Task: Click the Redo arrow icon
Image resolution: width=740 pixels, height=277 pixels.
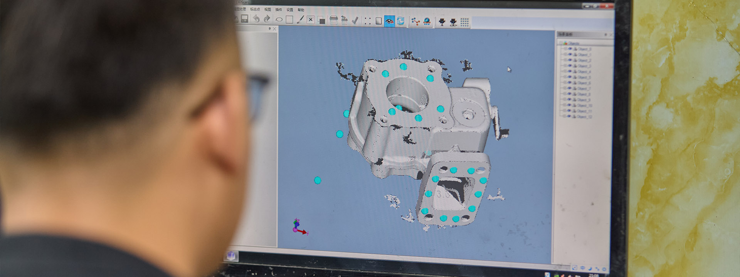Action: tap(267, 19)
